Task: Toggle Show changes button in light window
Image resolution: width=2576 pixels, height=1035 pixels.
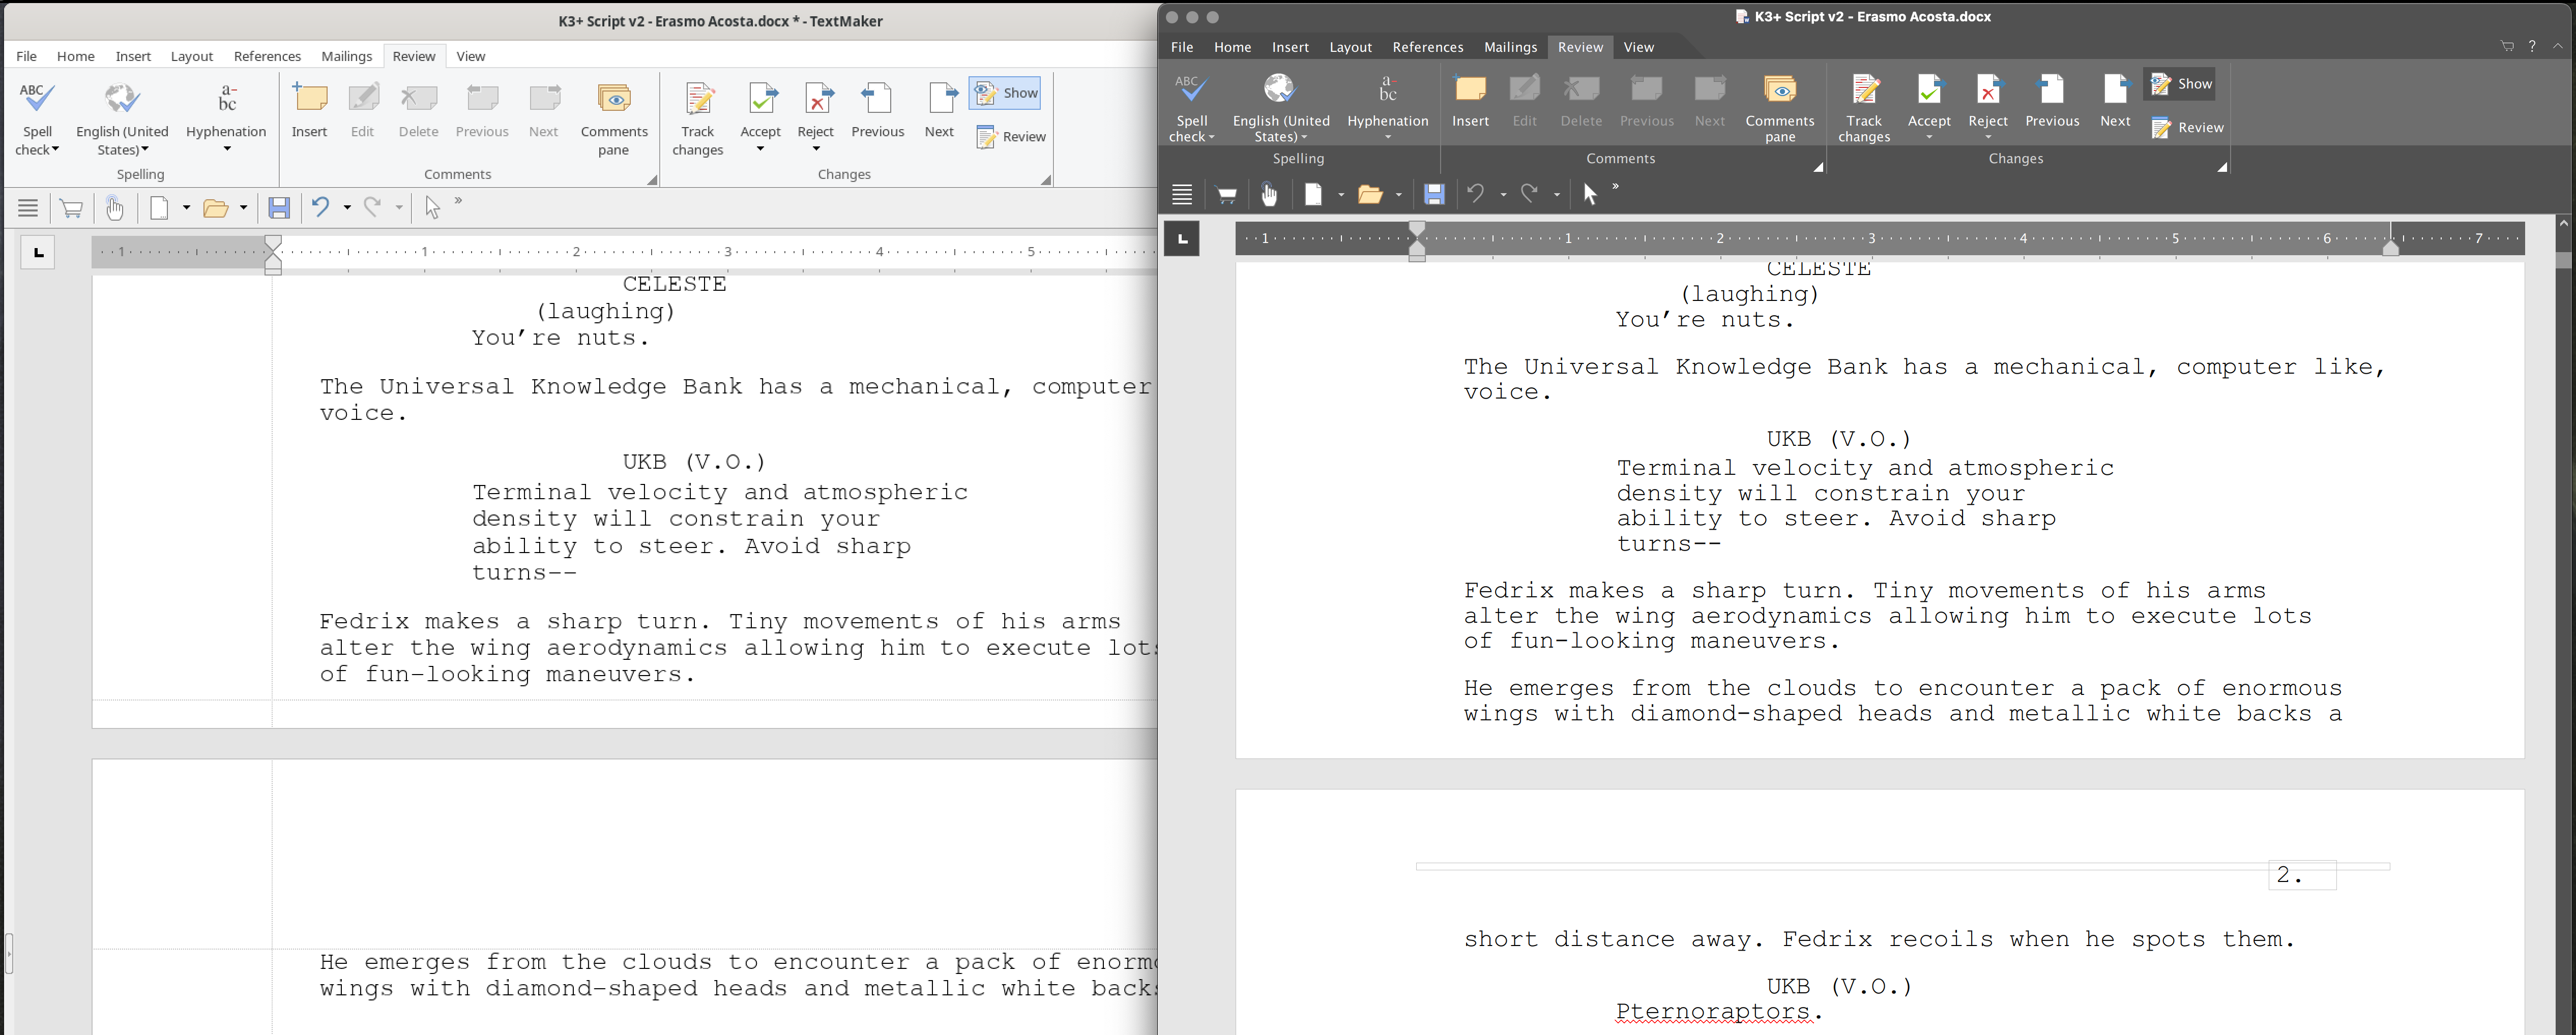Action: pyautogui.click(x=1006, y=93)
